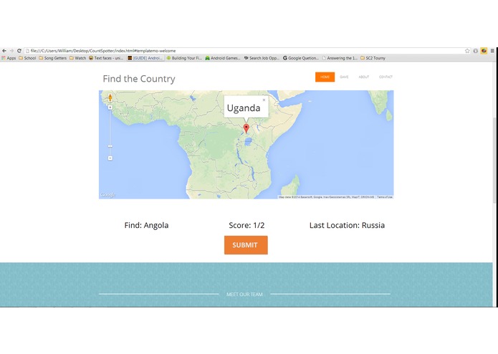Screen dimensions: 498x354
Task: Open the Google Question bookmark
Action: coord(301,58)
